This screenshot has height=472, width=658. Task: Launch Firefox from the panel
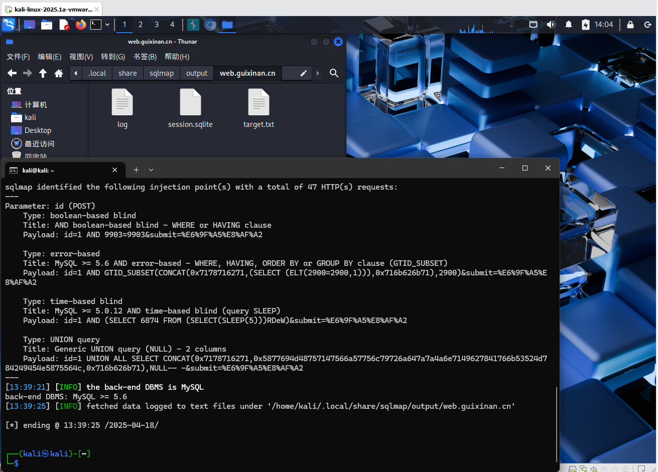(81, 25)
